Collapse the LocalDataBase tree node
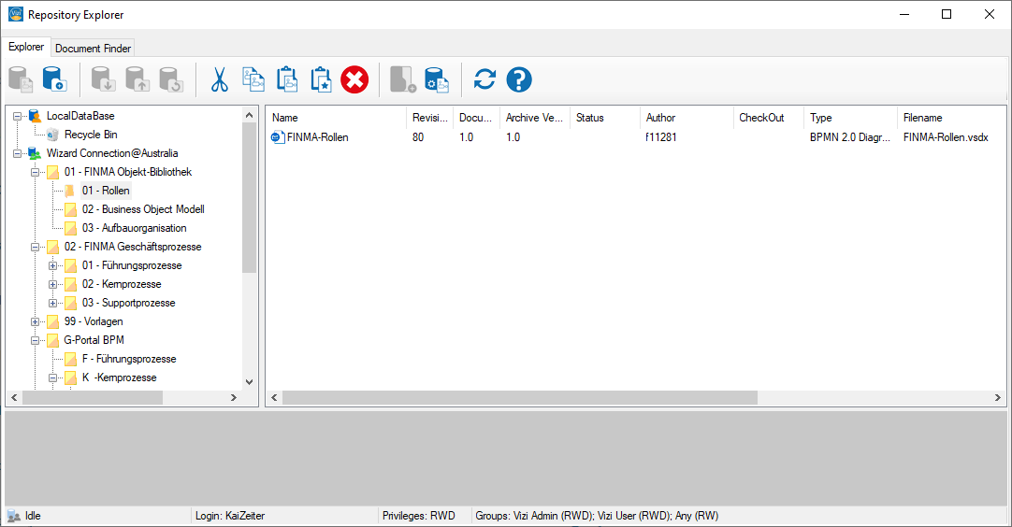Viewport: 1012px width, 527px height. click(18, 116)
